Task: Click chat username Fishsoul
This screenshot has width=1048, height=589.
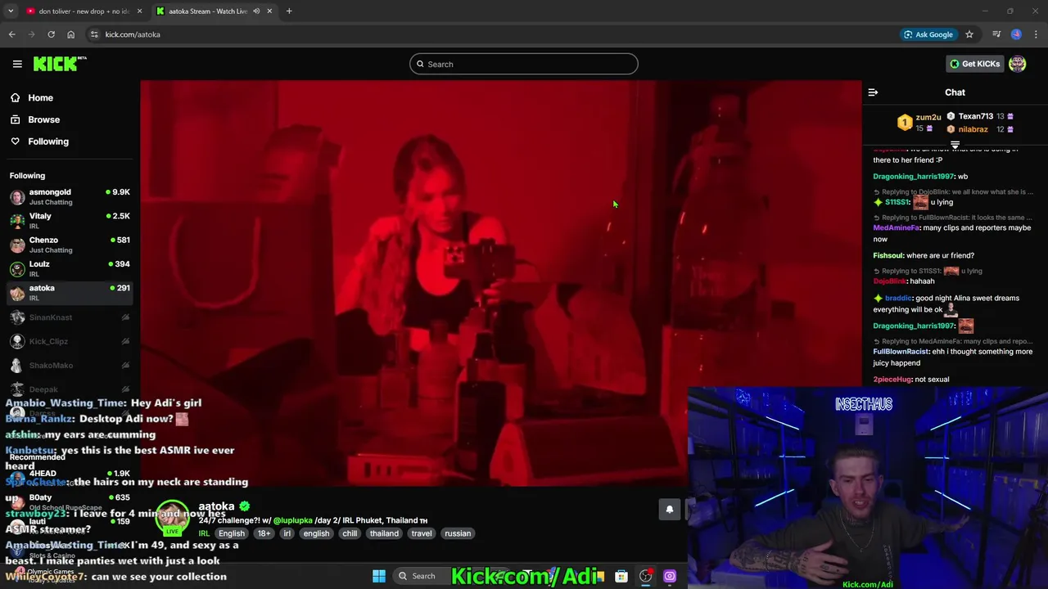Action: pyautogui.click(x=888, y=255)
